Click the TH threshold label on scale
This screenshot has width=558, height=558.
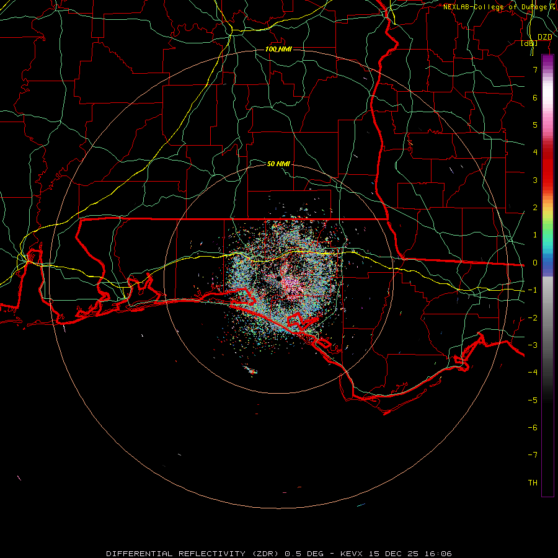[533, 483]
